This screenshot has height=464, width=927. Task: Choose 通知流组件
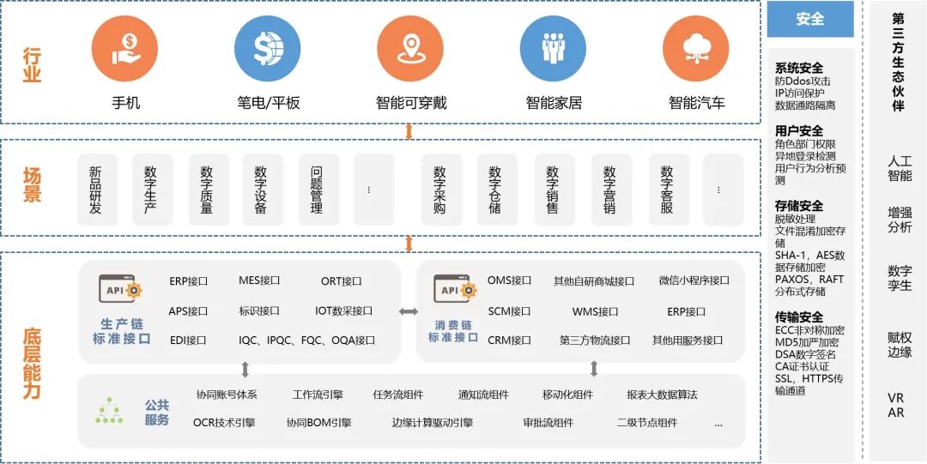[483, 395]
